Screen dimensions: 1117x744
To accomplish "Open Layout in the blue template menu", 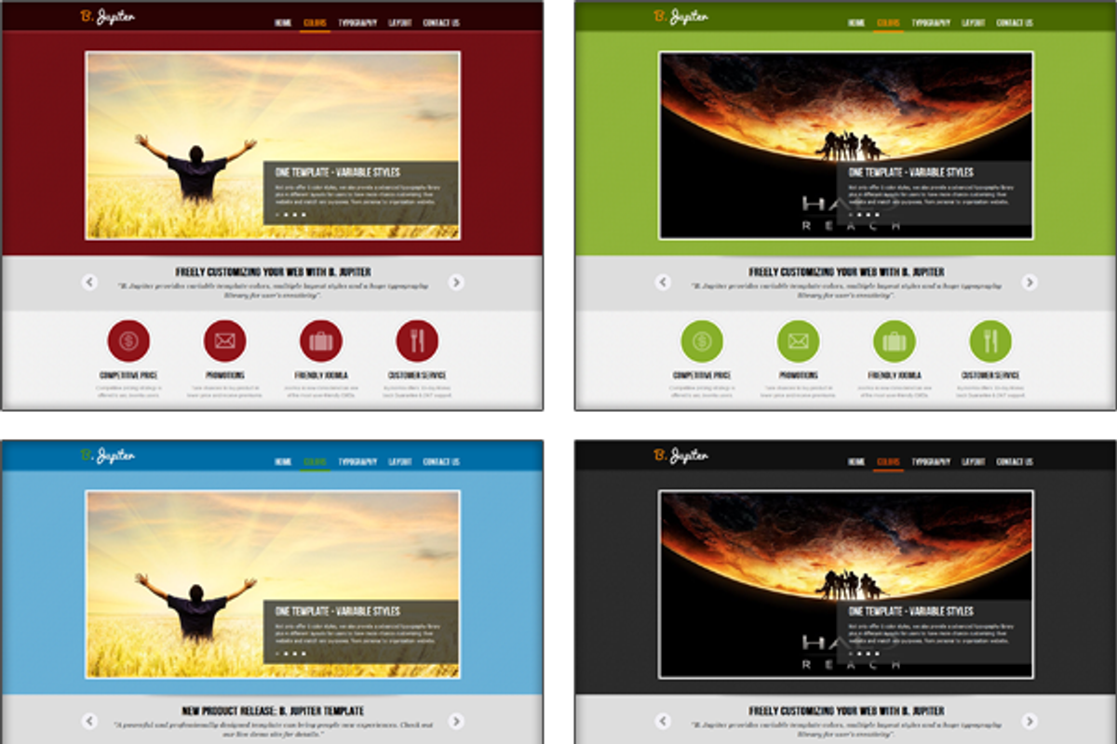I will (400, 462).
